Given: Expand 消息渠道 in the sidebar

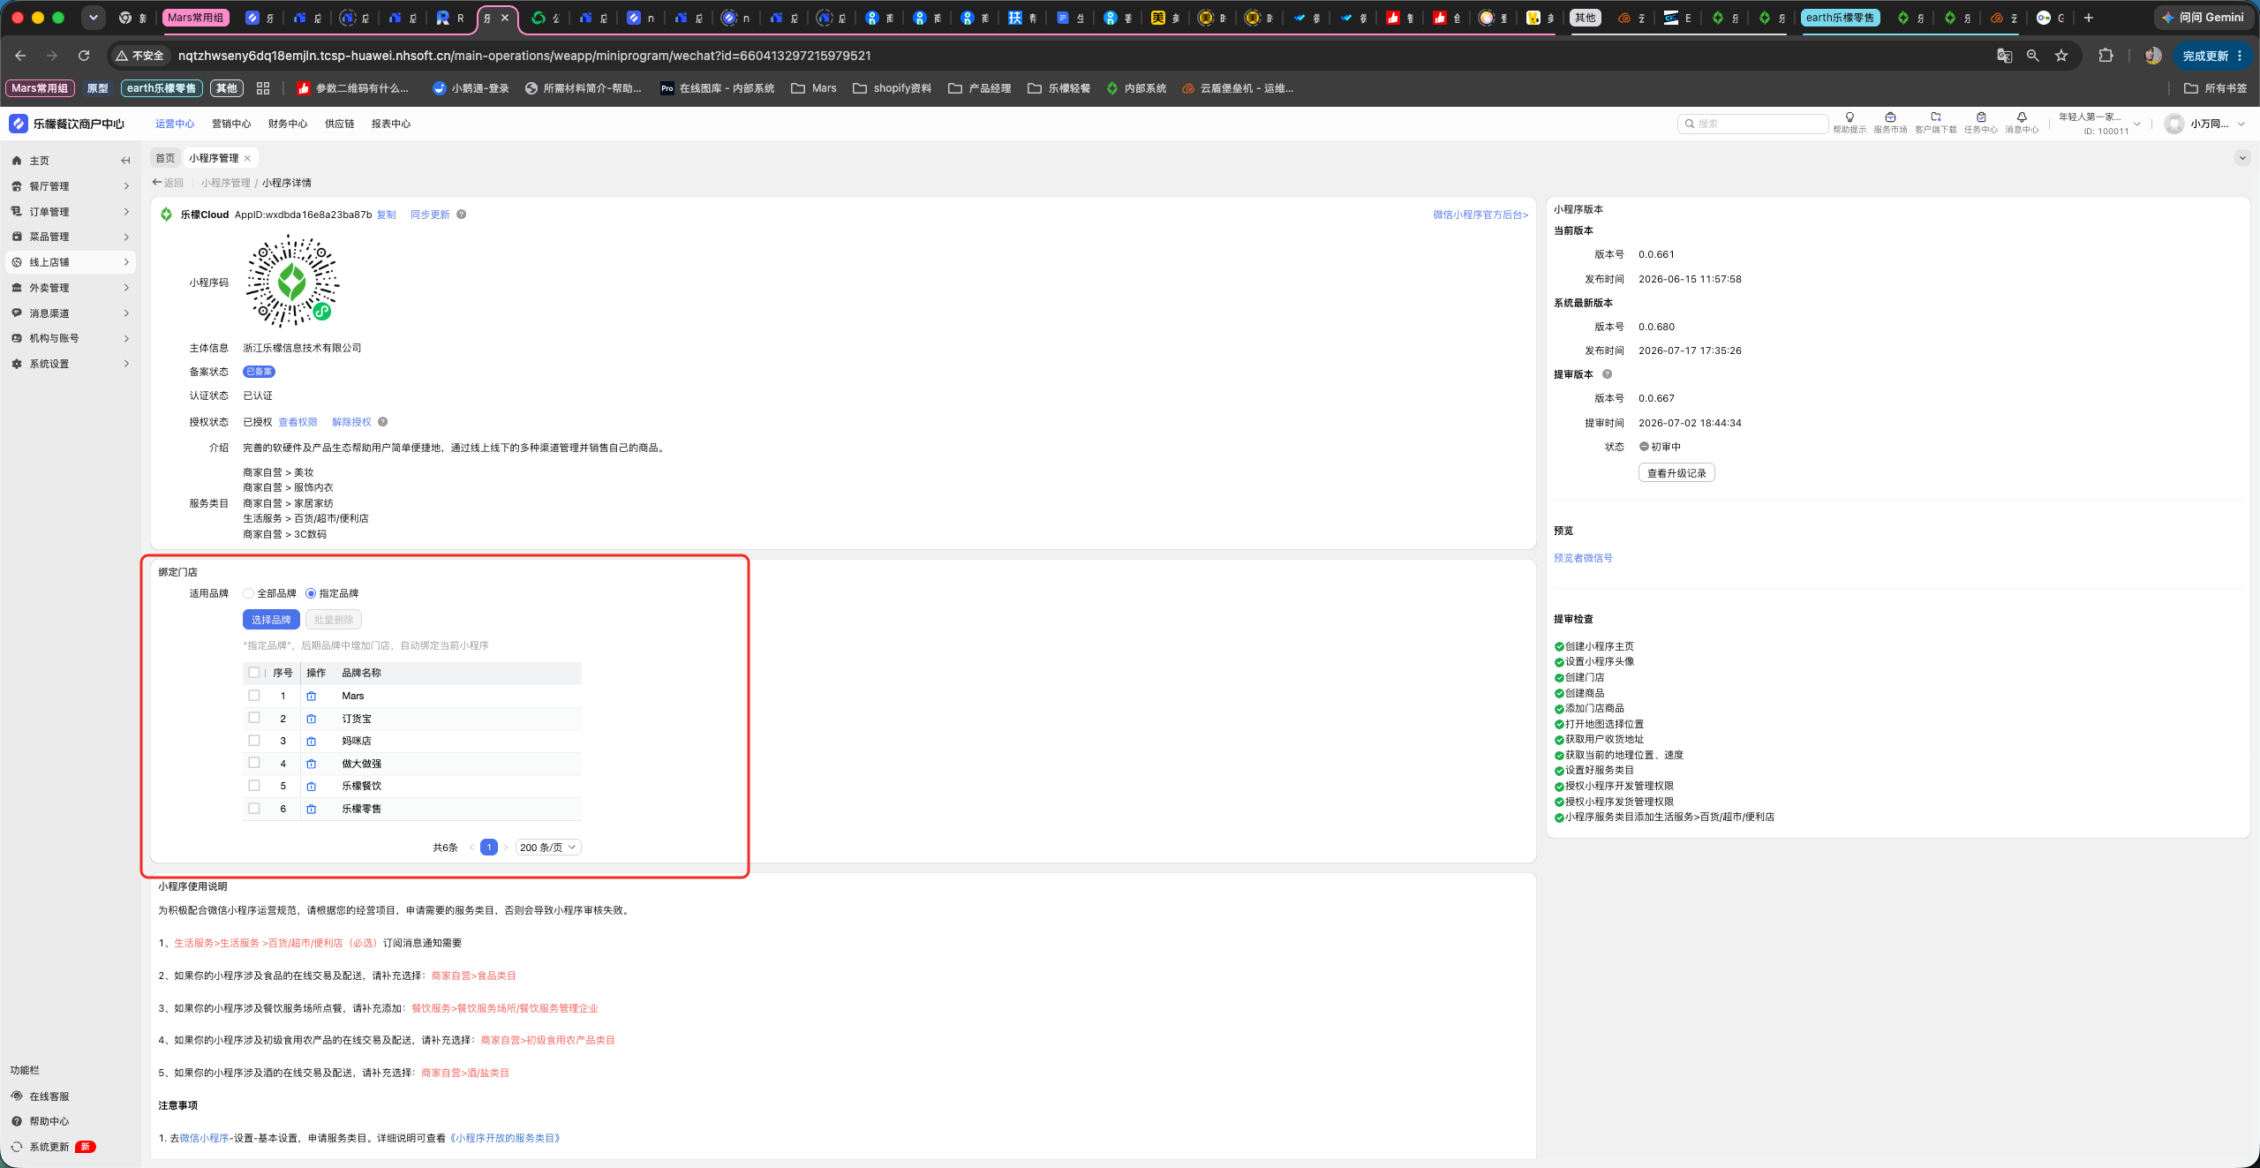Looking at the screenshot, I should (71, 313).
